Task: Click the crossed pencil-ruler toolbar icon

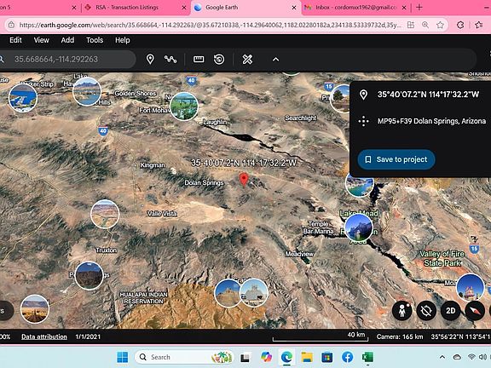Action: [x=247, y=59]
